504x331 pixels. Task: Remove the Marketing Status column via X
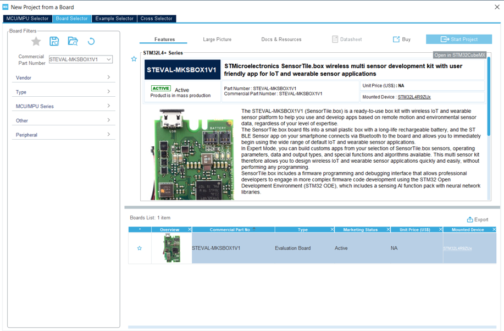388,229
